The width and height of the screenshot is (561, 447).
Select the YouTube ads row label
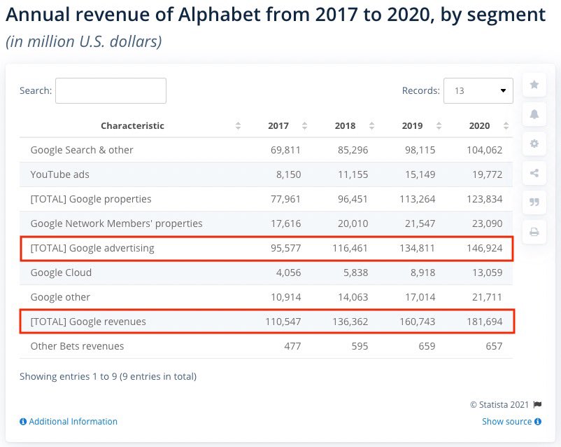pyautogui.click(x=59, y=174)
